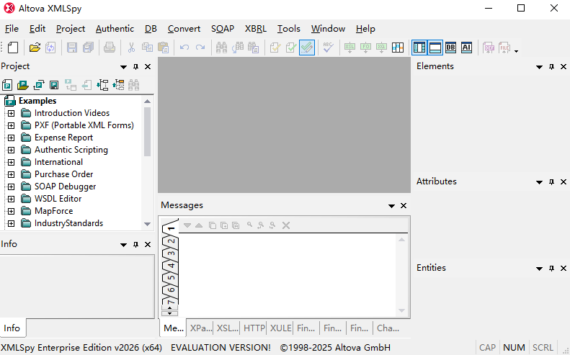Click the Open file folder icon

(x=35, y=48)
